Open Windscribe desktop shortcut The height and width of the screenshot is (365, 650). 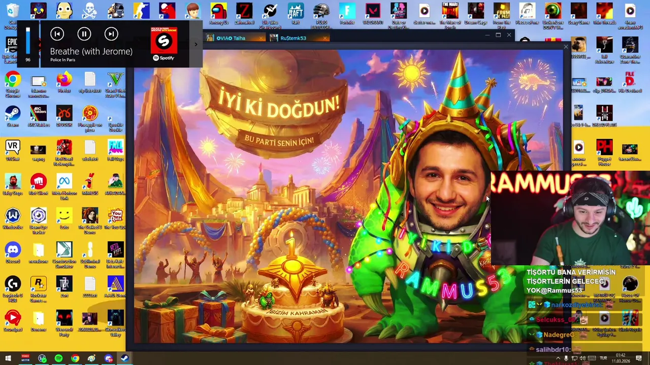(13, 219)
